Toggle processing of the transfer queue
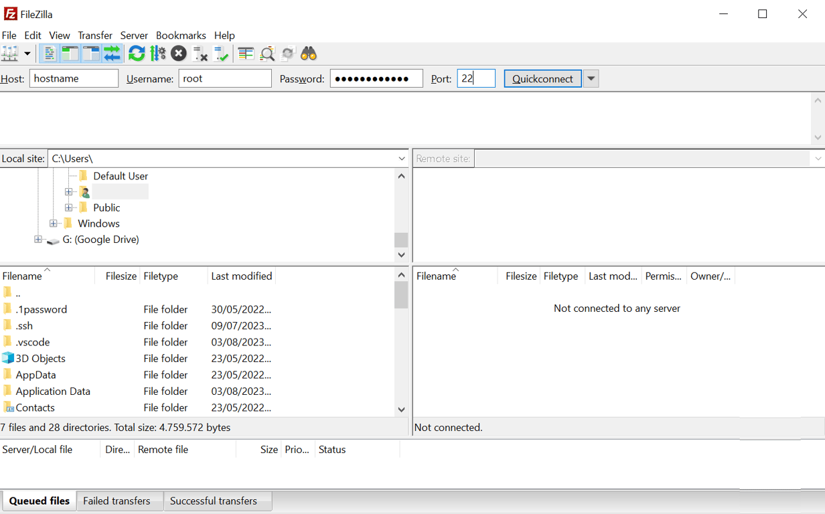The image size is (825, 514). 158,54
